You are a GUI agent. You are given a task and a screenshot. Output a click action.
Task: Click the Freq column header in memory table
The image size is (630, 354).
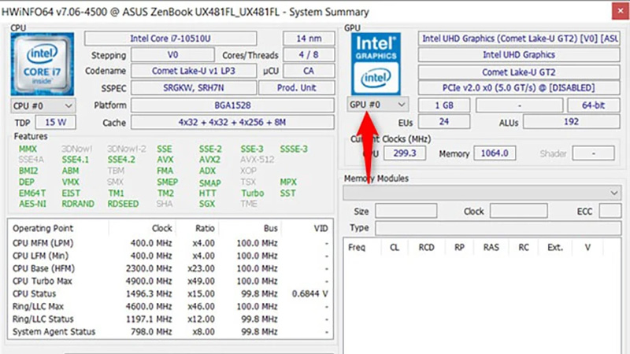coord(357,246)
